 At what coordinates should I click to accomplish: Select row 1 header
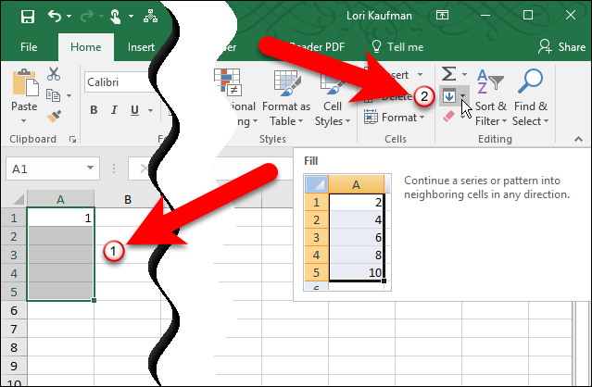[x=14, y=218]
